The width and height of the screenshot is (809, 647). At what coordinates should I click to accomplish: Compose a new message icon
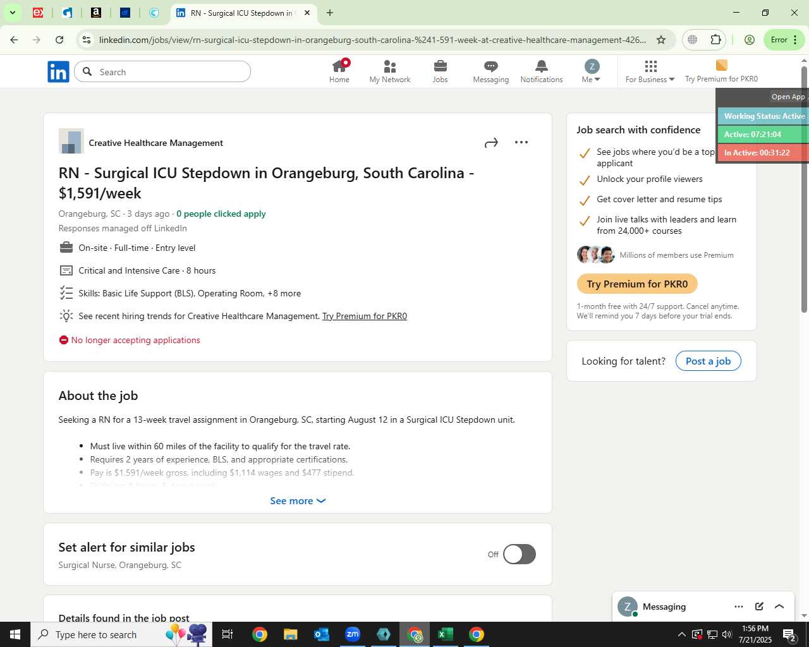click(x=759, y=607)
